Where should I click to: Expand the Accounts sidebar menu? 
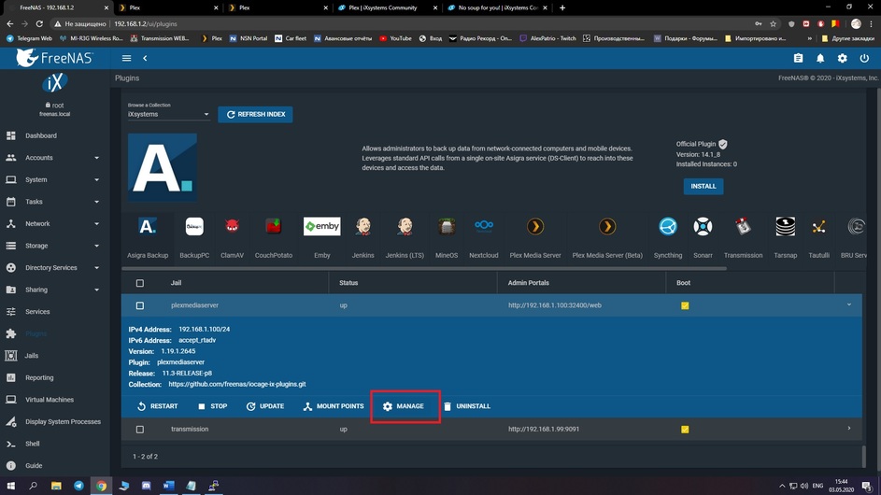coord(54,158)
